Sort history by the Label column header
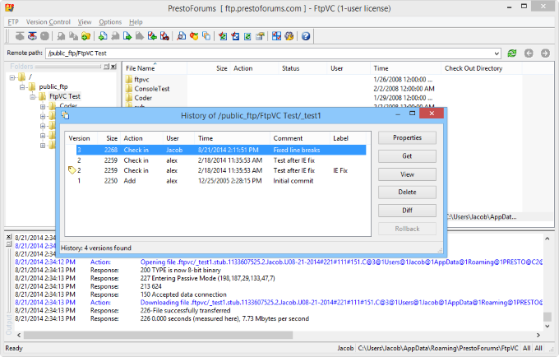Viewport: 559px width, 357px height. pos(348,138)
